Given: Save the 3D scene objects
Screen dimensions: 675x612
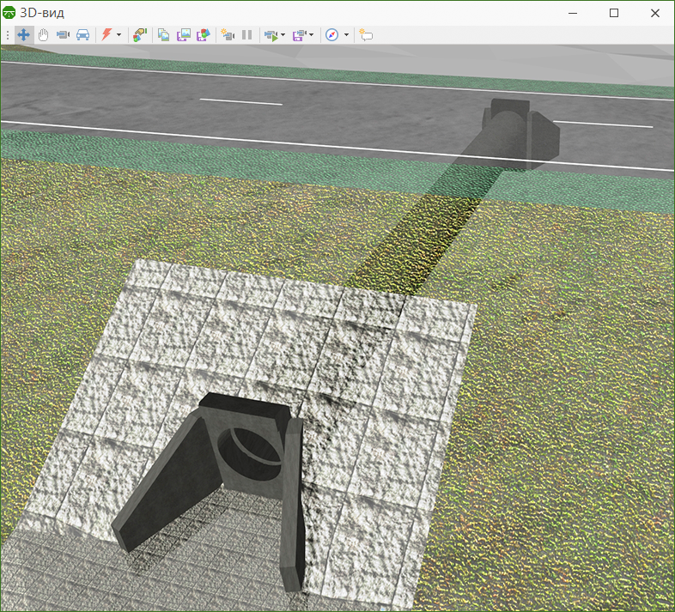Looking at the screenshot, I should tap(204, 35).
